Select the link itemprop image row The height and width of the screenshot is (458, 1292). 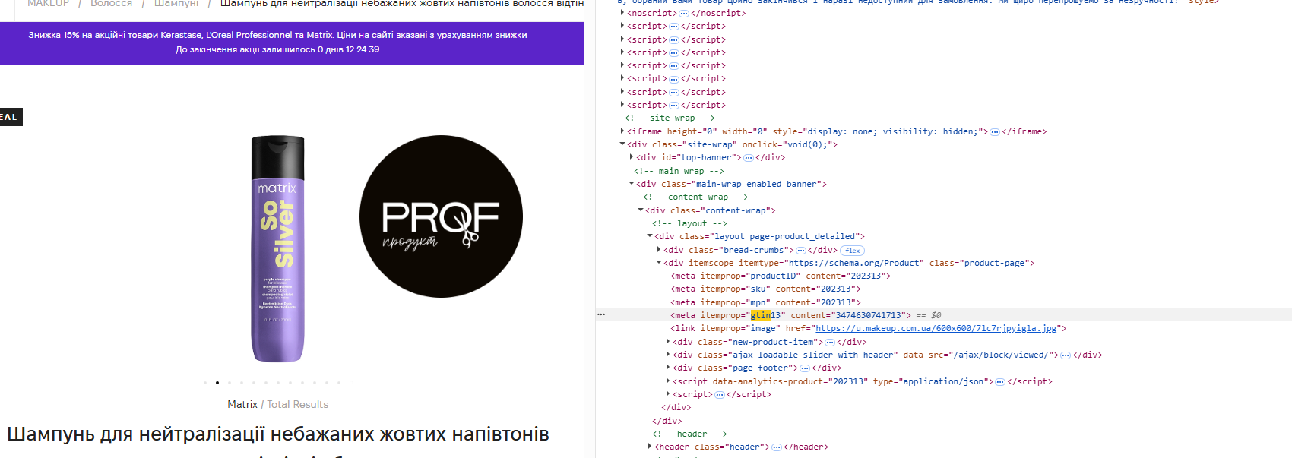click(869, 328)
